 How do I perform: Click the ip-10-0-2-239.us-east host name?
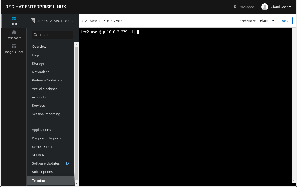(x=55, y=21)
